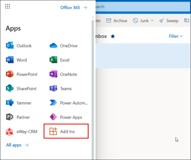
Task: Select the Word label in Apps
Action: click(22, 60)
